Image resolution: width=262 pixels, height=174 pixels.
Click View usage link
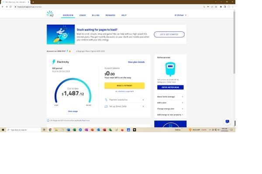point(73,111)
